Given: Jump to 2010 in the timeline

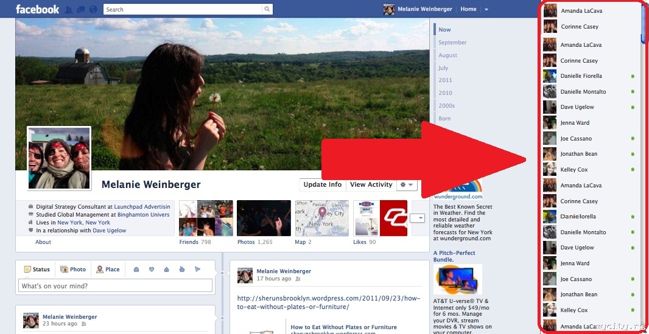Looking at the screenshot, I should pos(446,93).
